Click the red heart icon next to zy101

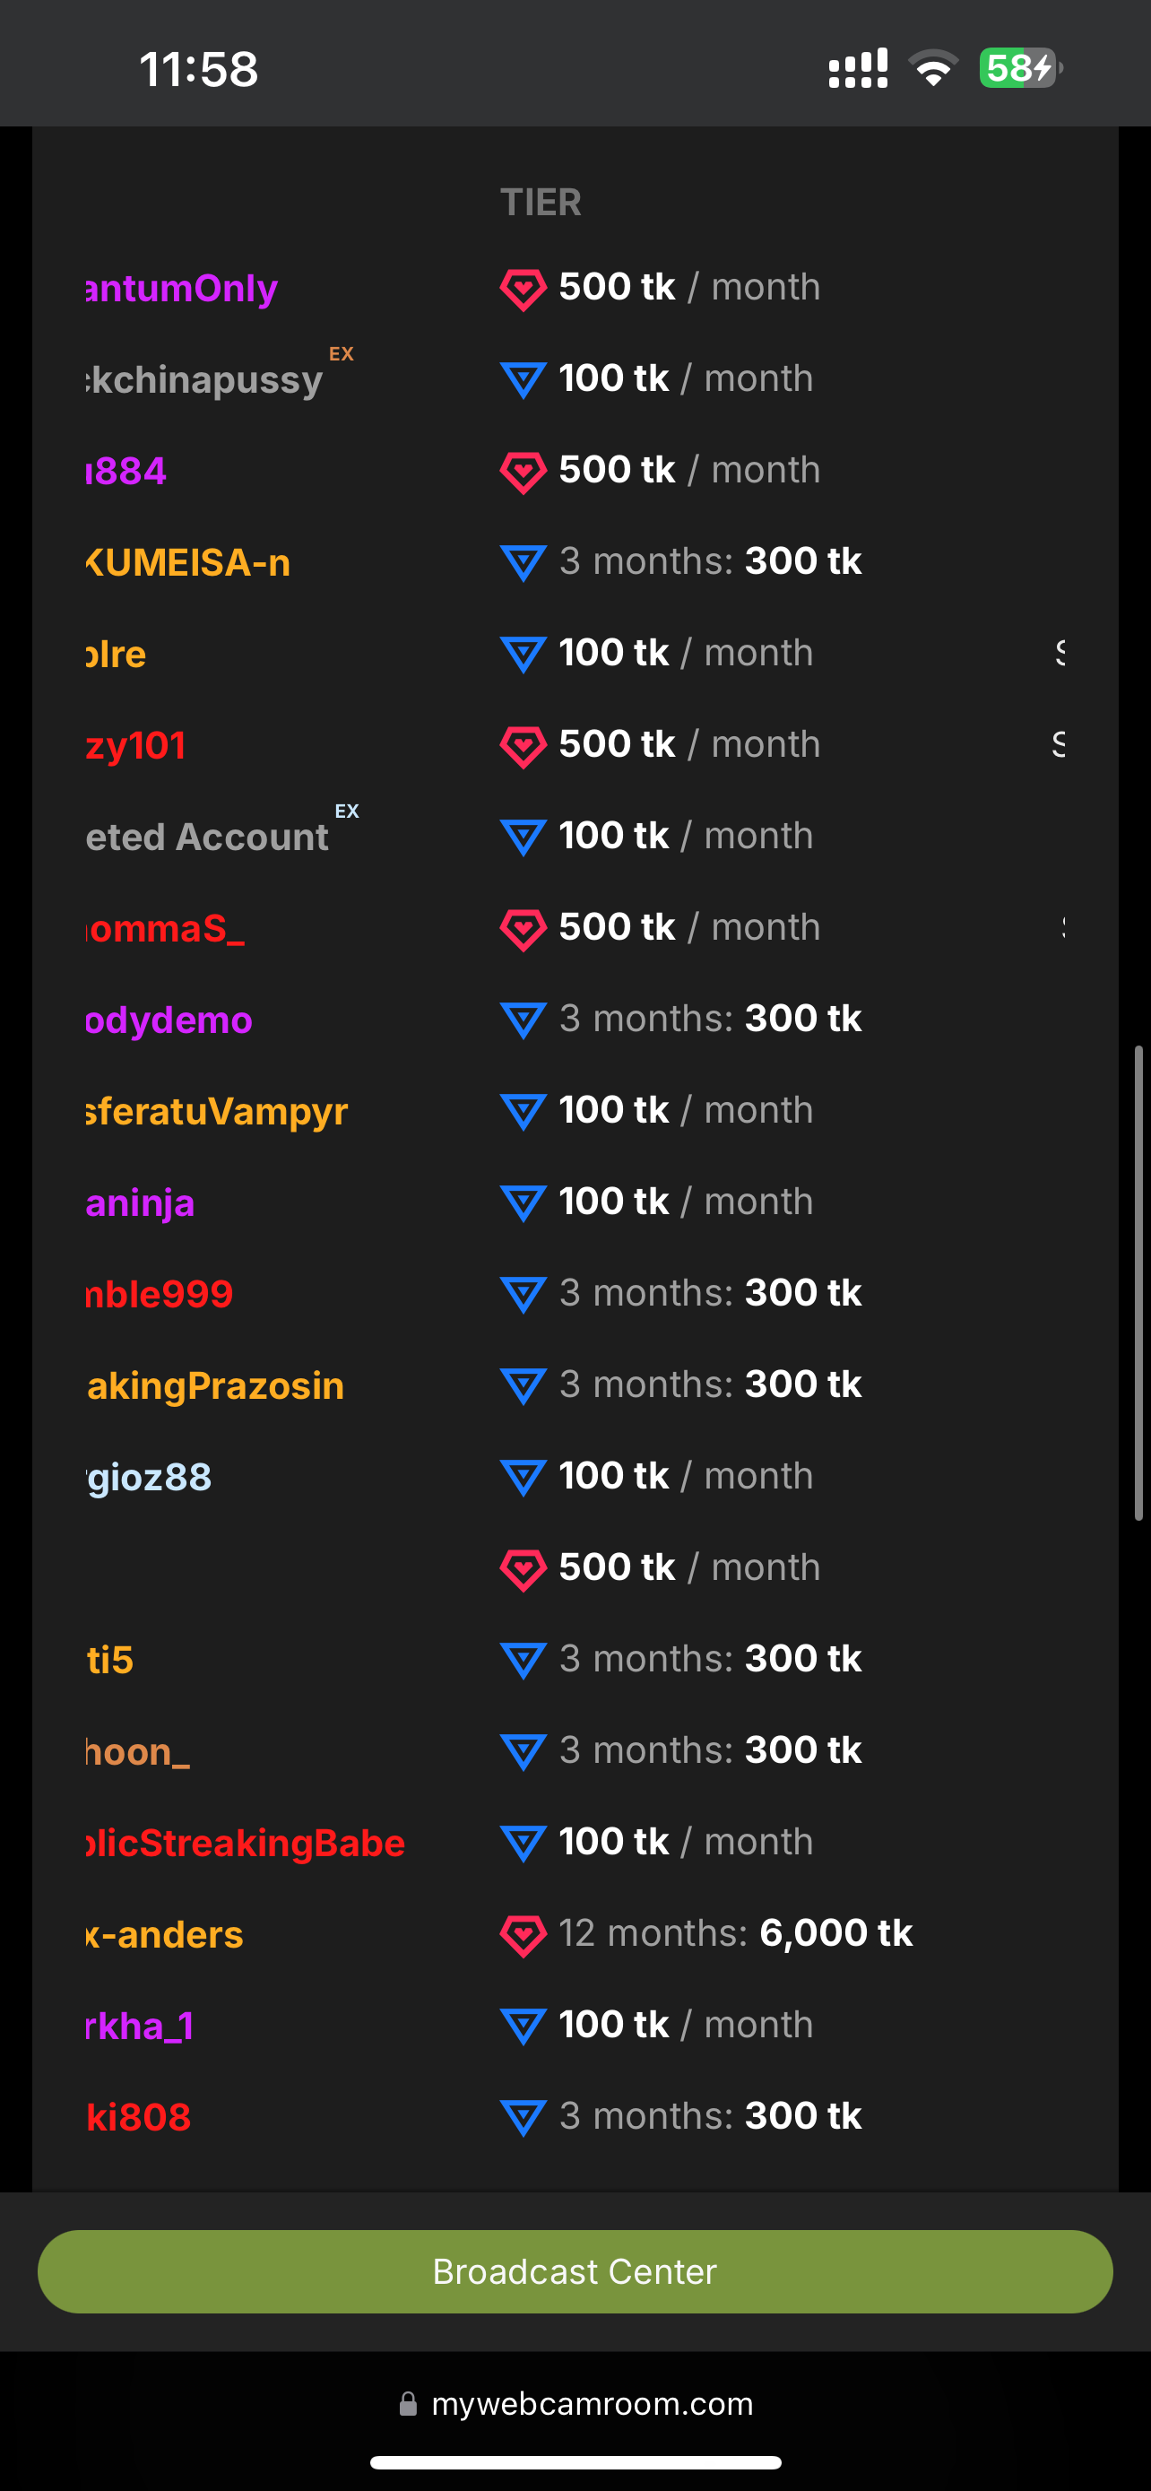pyautogui.click(x=523, y=745)
